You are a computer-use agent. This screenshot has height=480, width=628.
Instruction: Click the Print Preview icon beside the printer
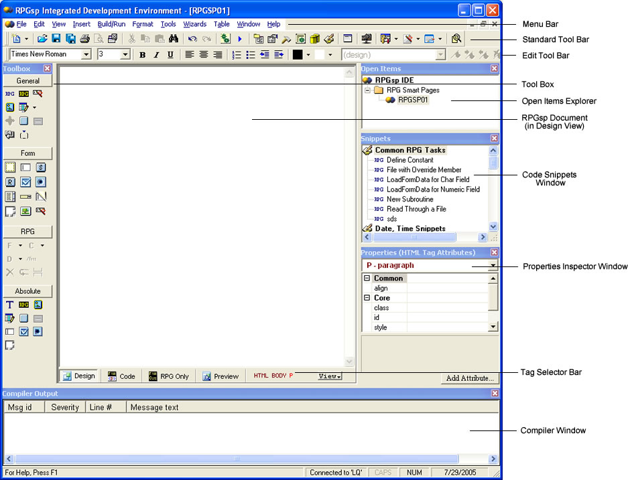99,39
